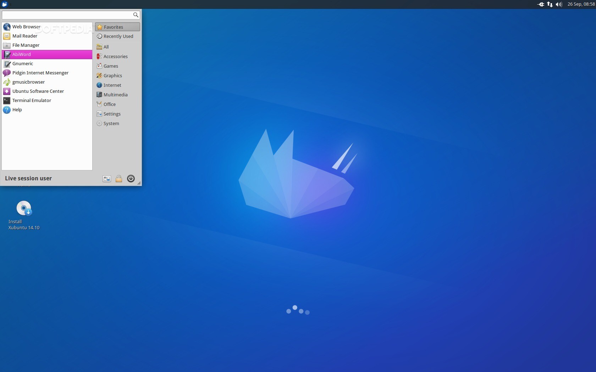
Task: Start Pidgin Internet Messenger
Action: tap(40, 73)
